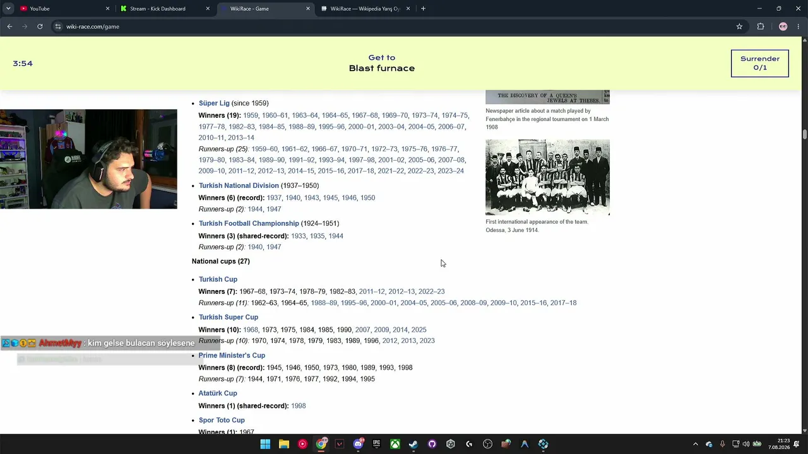Switch to the YouTube tab
808x454 pixels.
tap(63, 9)
